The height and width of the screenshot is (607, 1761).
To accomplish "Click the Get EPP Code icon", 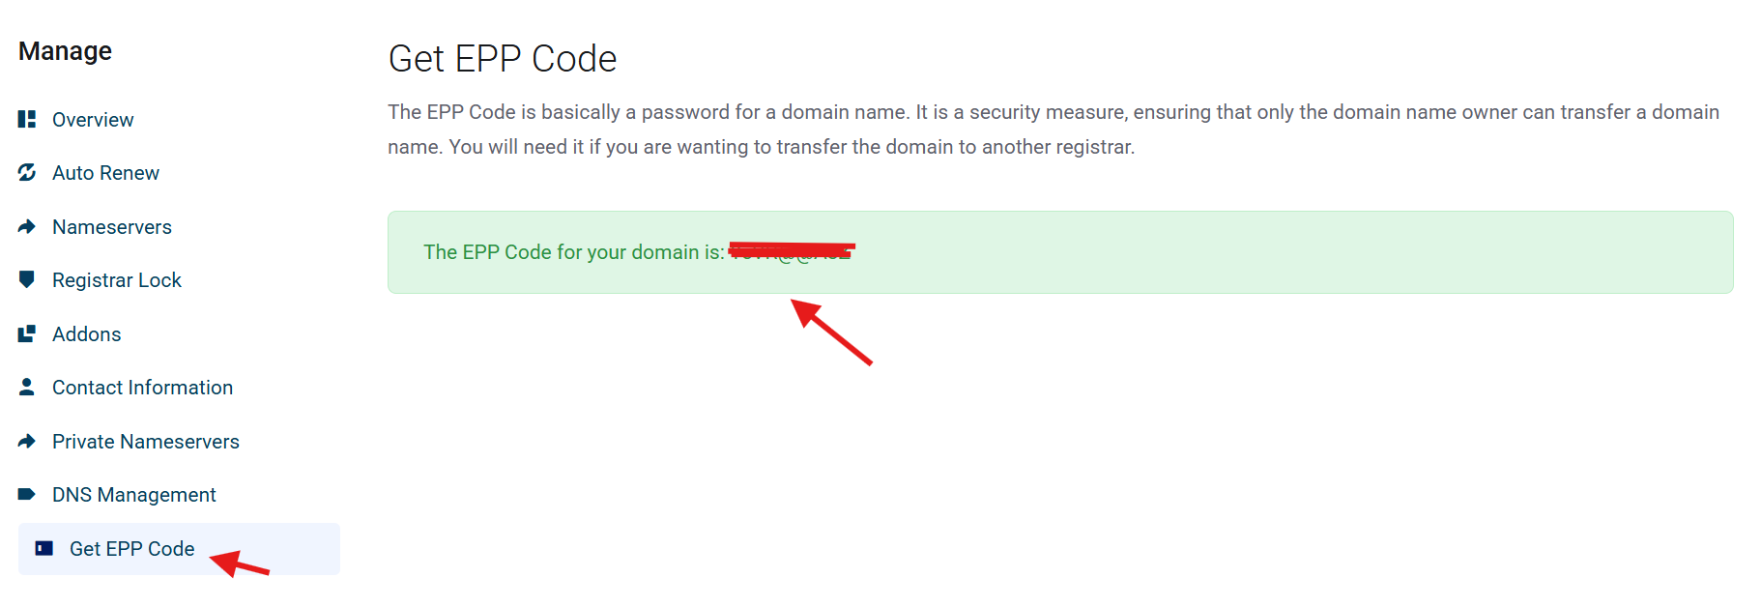I will 44,548.
